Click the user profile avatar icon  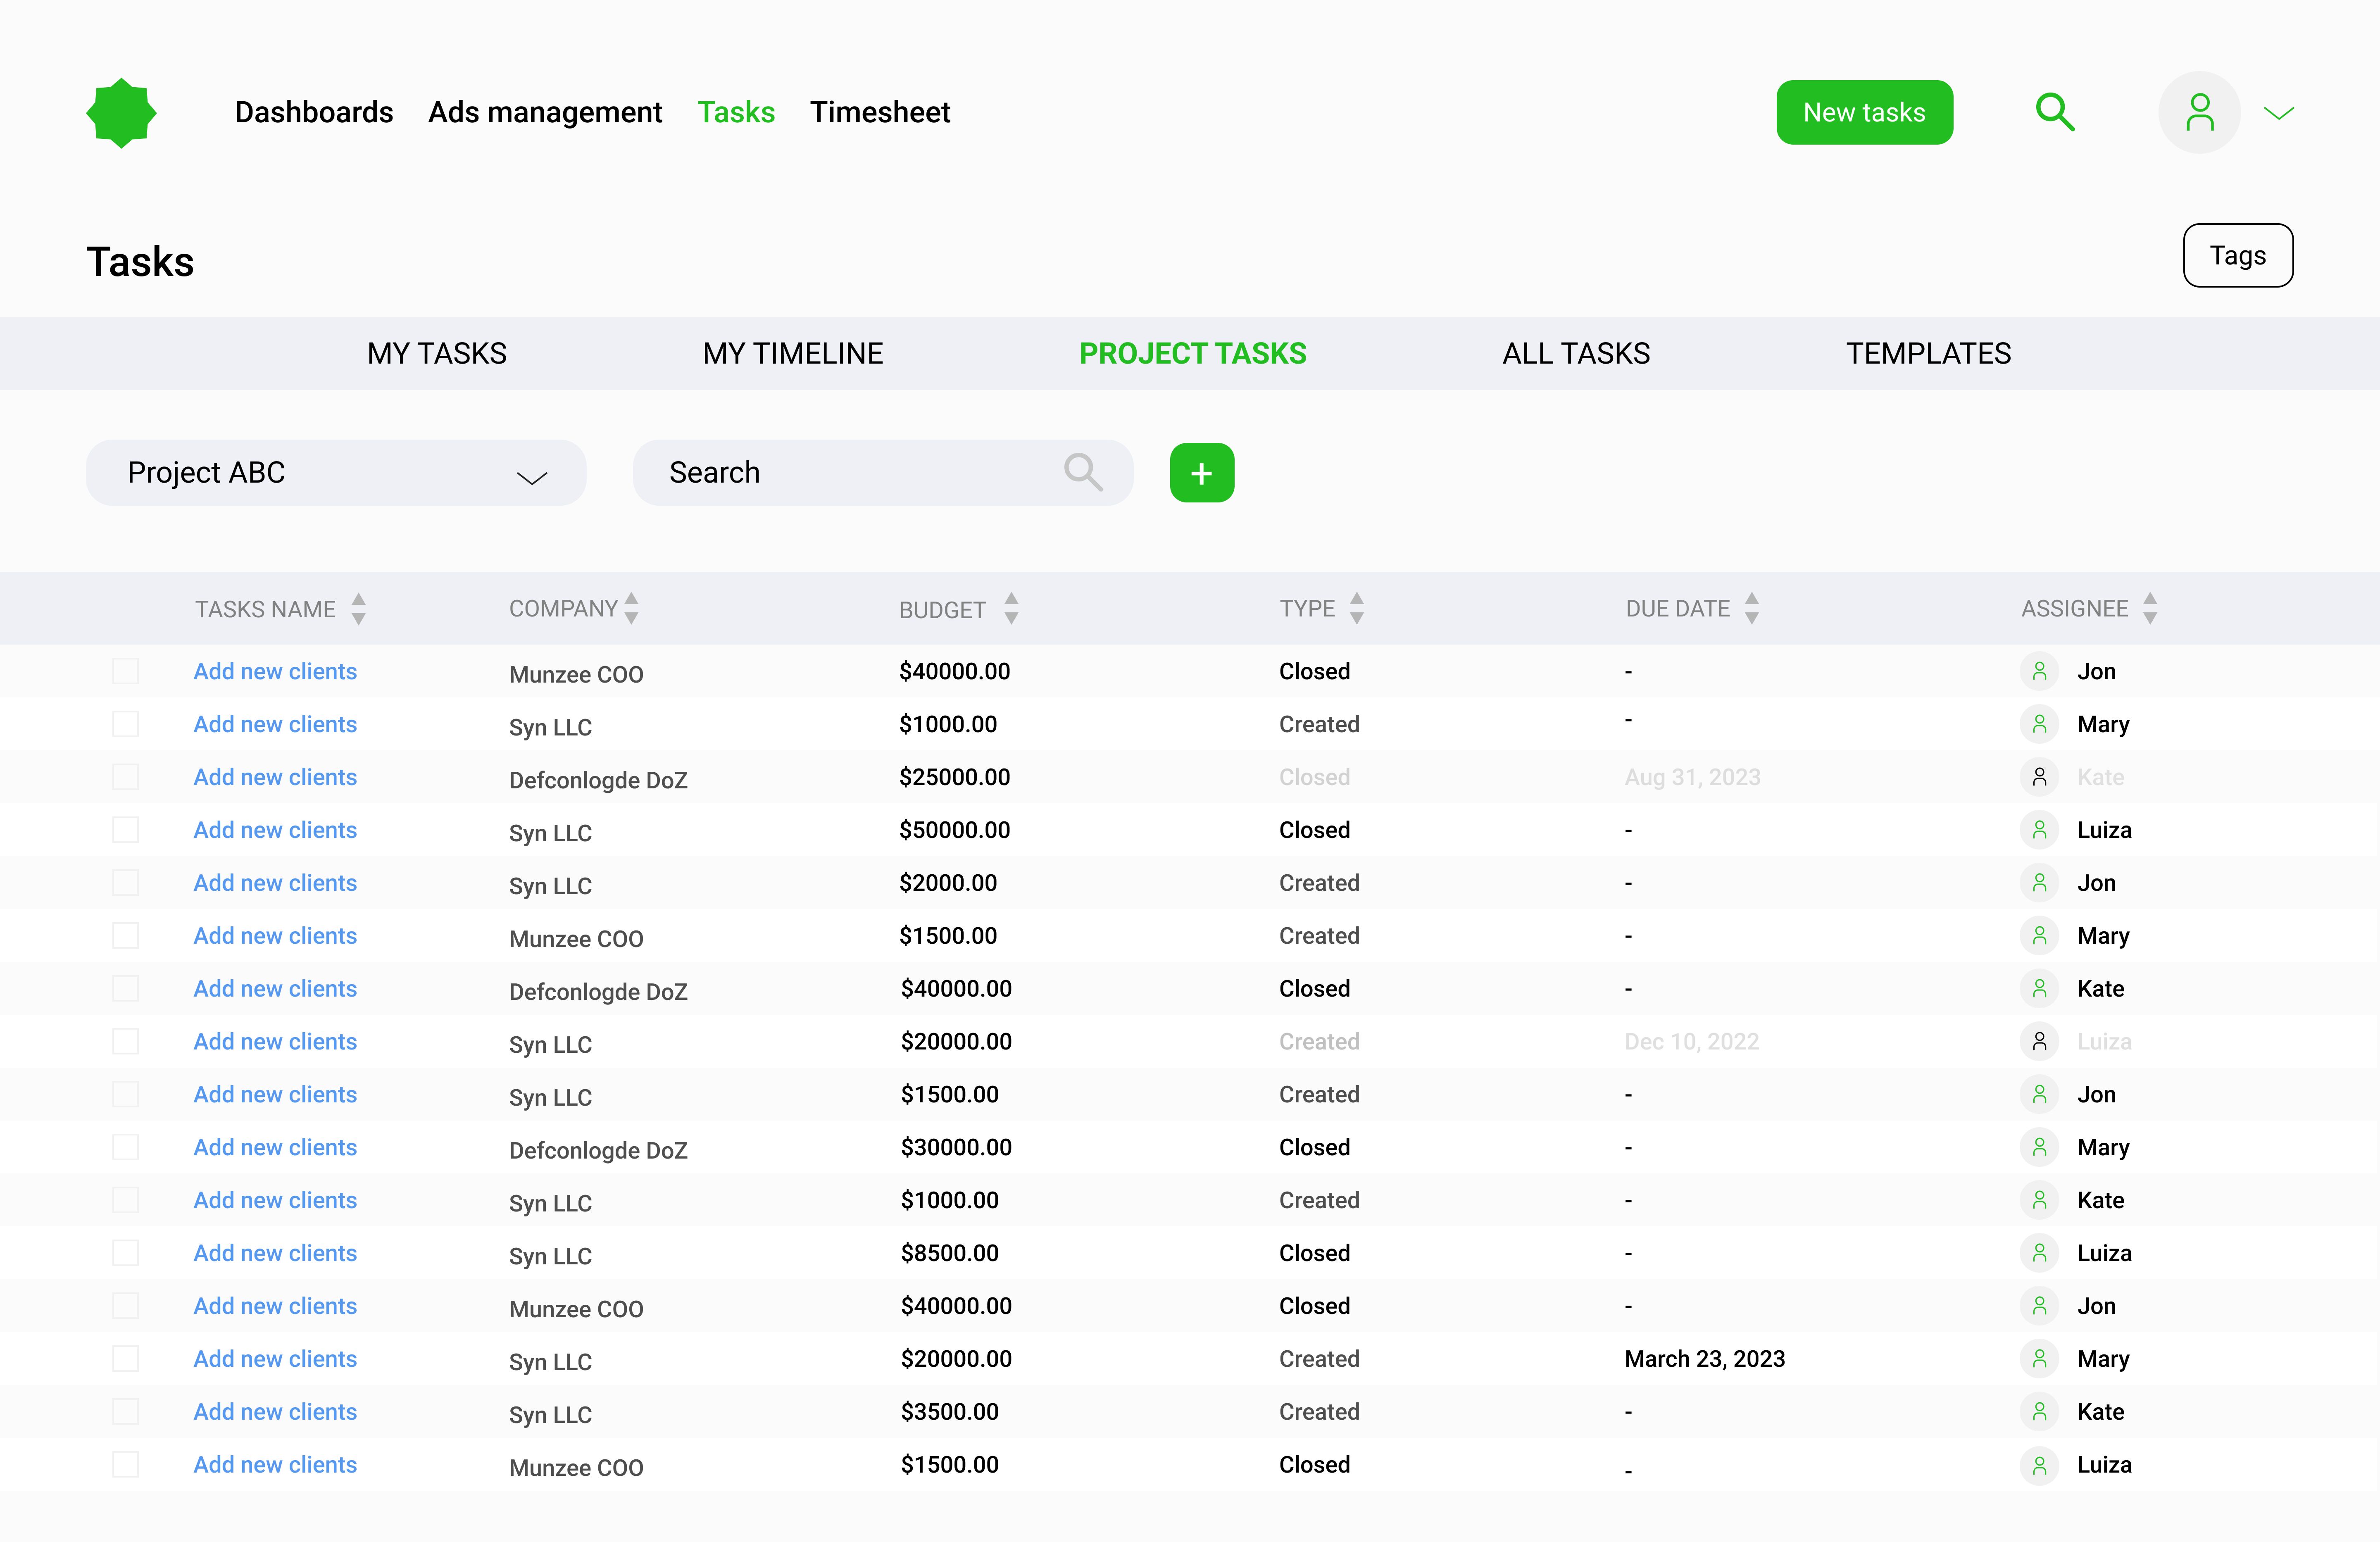[2199, 112]
